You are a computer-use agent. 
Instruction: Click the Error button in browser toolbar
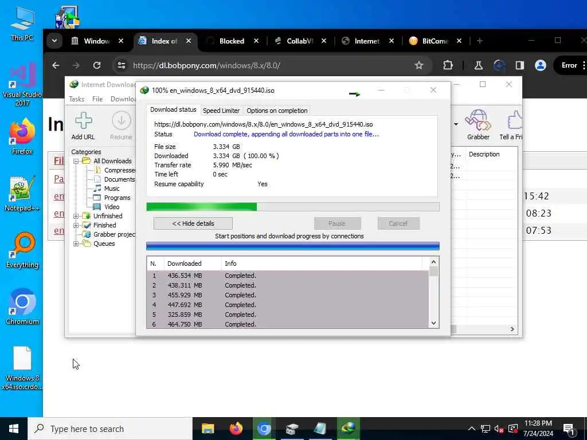[569, 65]
